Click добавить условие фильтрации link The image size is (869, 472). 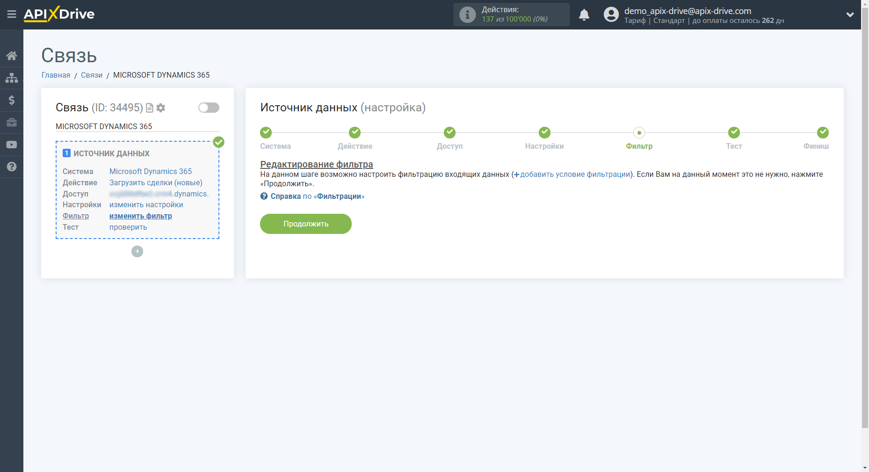pyautogui.click(x=572, y=174)
